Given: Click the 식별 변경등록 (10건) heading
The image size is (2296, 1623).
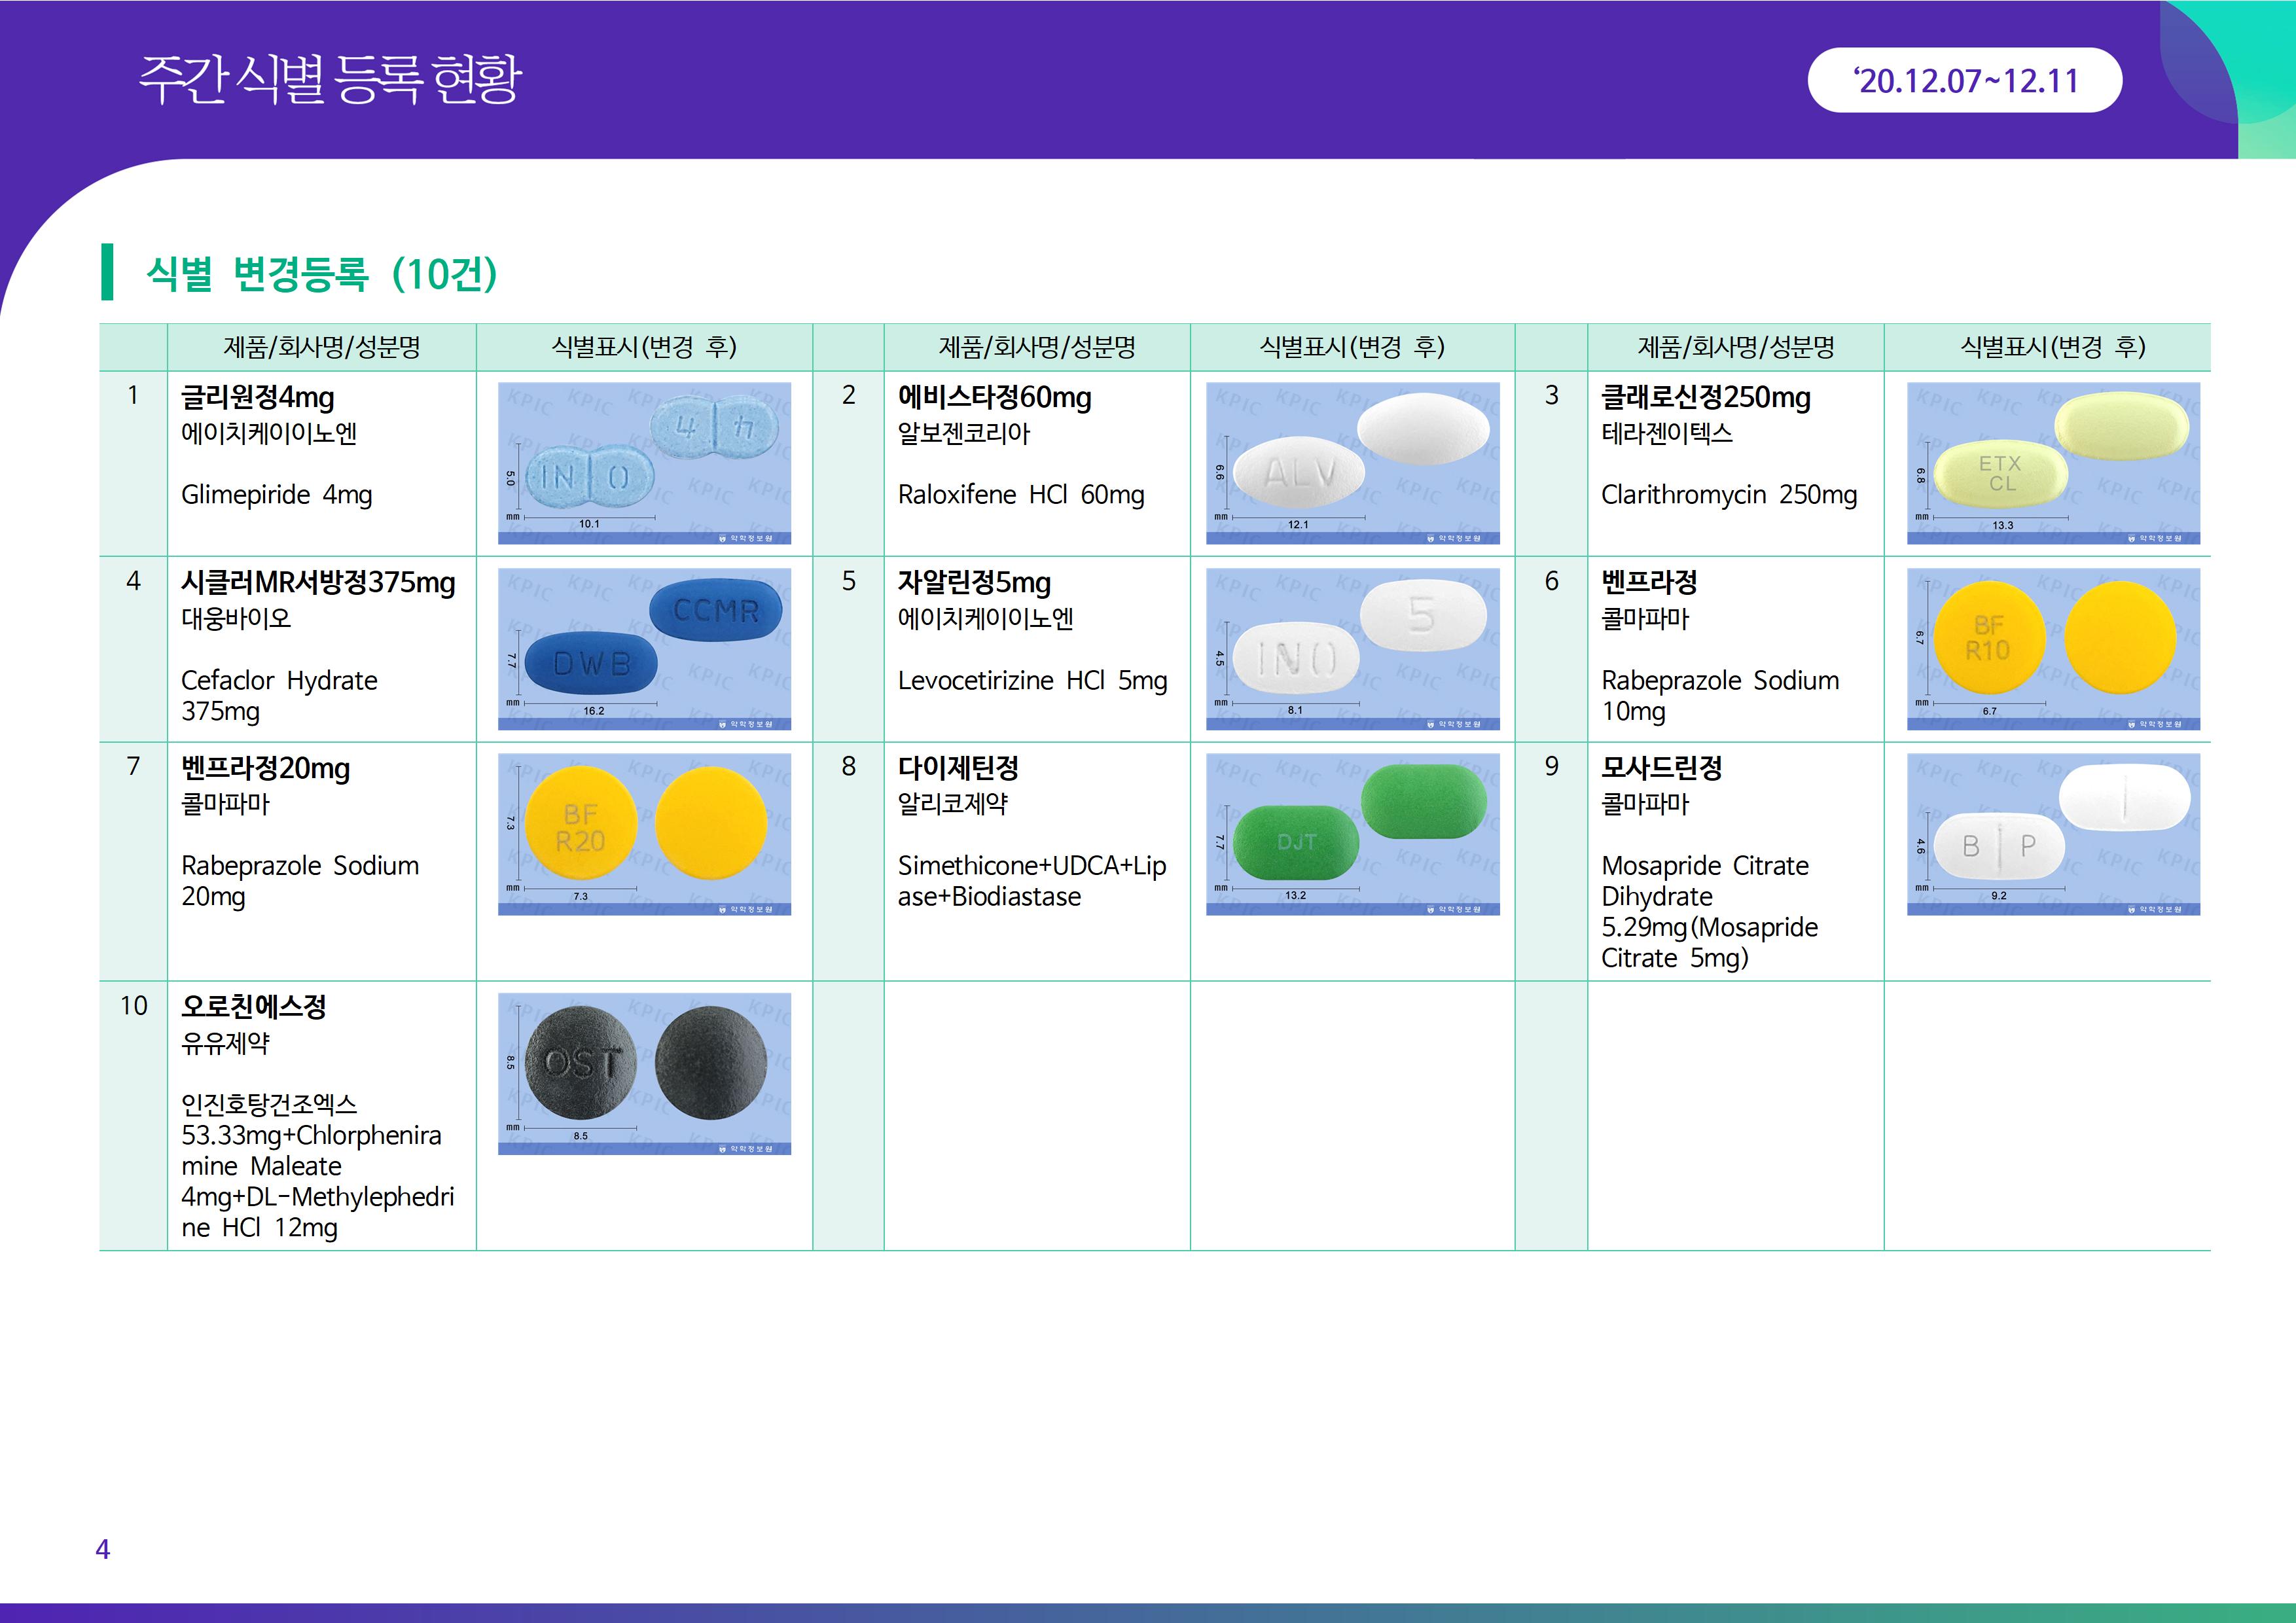Looking at the screenshot, I should coord(321,273).
